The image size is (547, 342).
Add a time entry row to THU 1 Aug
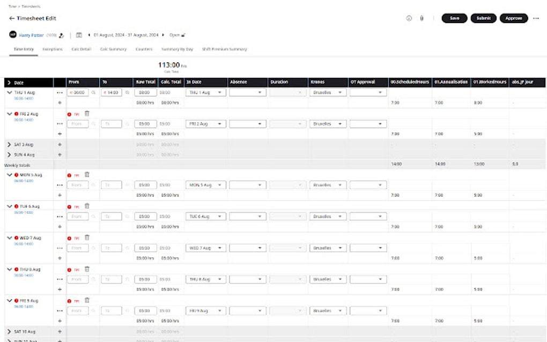coord(60,102)
